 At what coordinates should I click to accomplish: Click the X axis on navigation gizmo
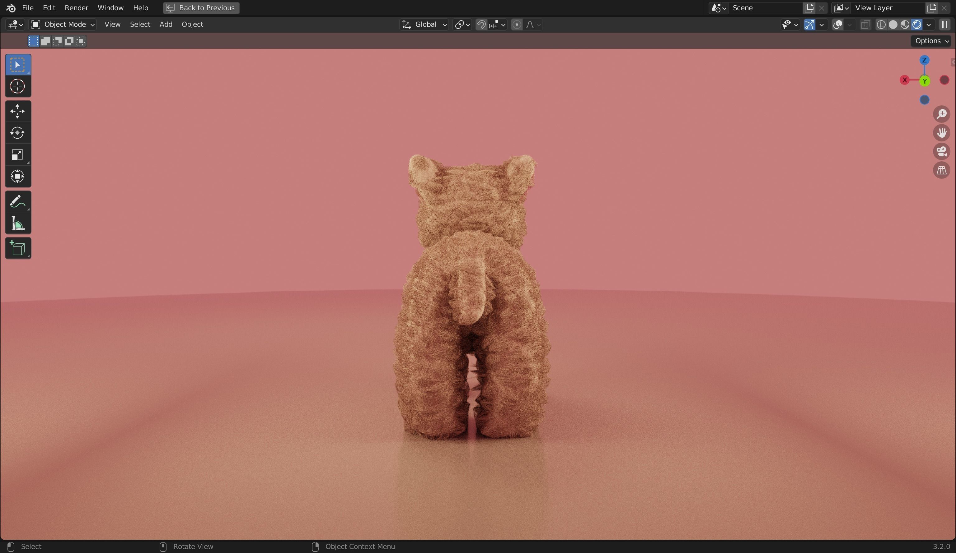point(904,80)
